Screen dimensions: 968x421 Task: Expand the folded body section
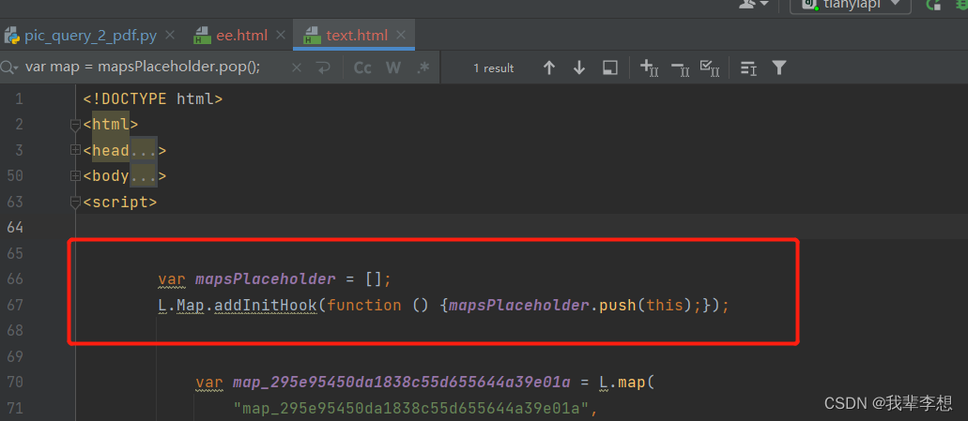tap(75, 176)
